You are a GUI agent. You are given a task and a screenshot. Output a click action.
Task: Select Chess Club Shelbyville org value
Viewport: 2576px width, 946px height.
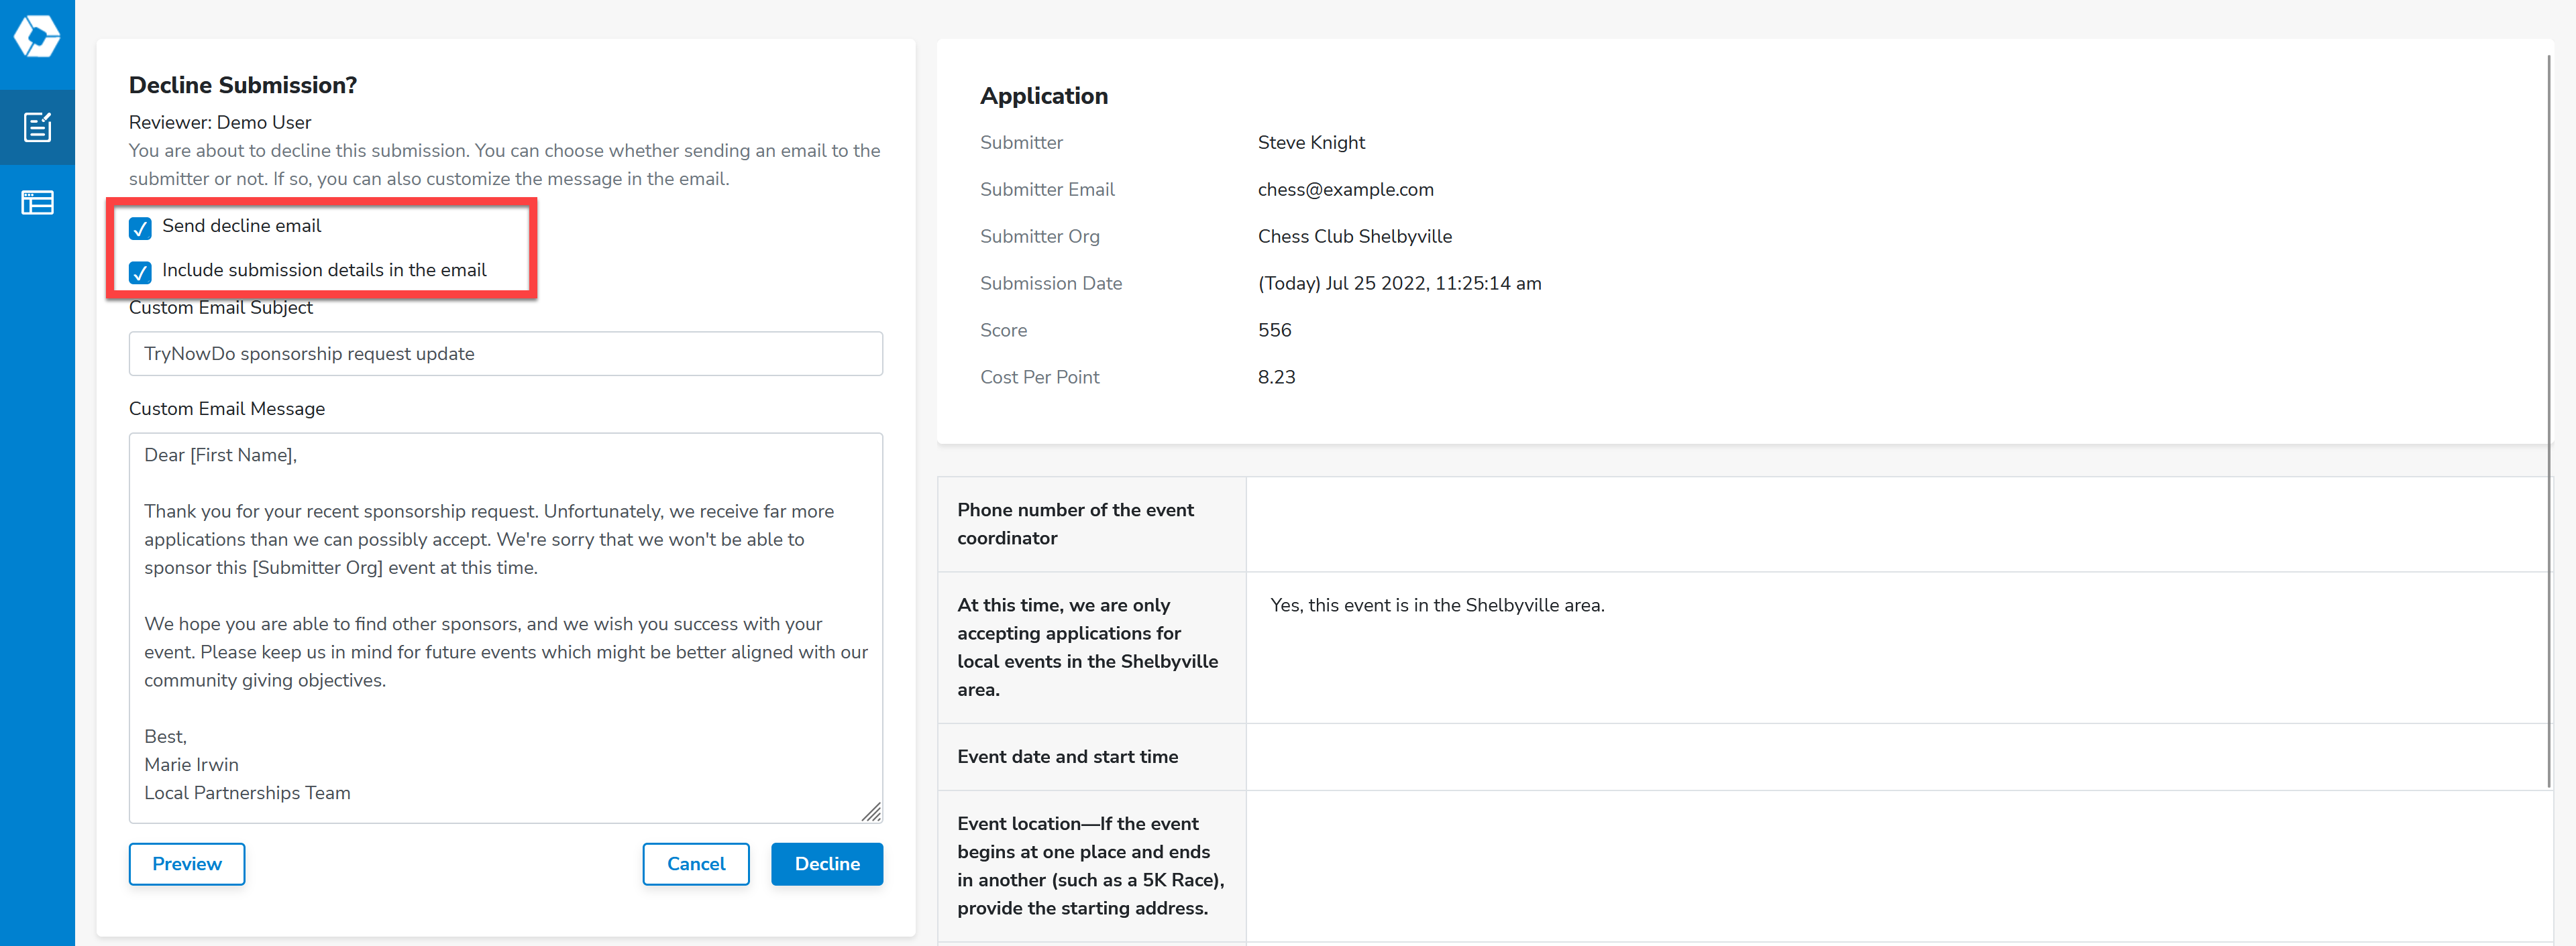pyautogui.click(x=1354, y=237)
